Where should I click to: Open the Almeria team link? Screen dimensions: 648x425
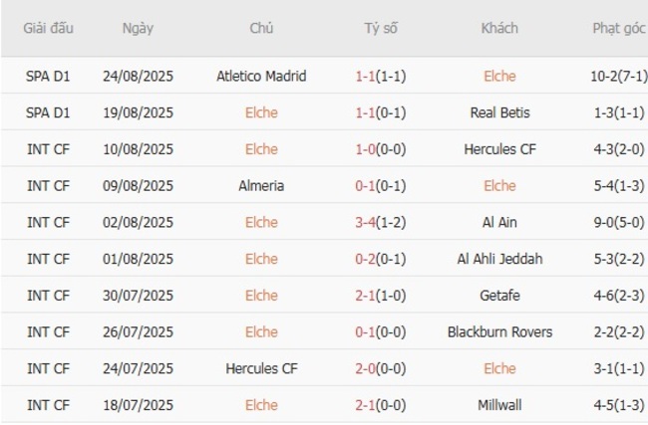pyautogui.click(x=261, y=185)
